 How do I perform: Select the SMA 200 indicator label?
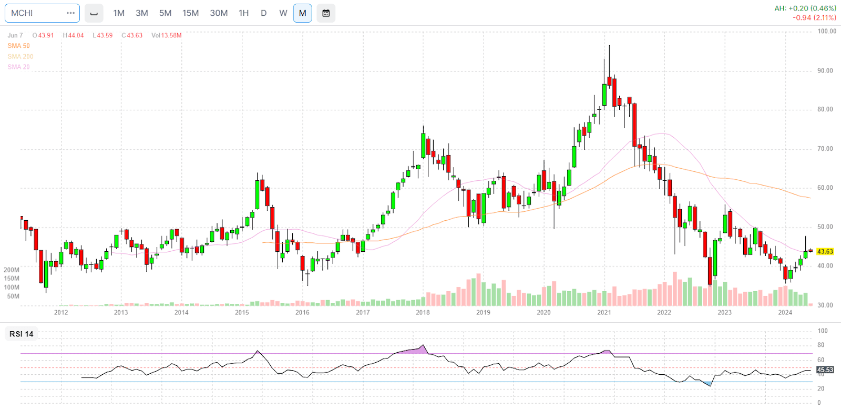click(20, 56)
